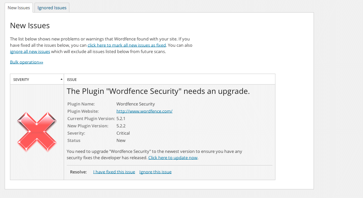Click the Resolve label in the issue footer

(x=78, y=172)
